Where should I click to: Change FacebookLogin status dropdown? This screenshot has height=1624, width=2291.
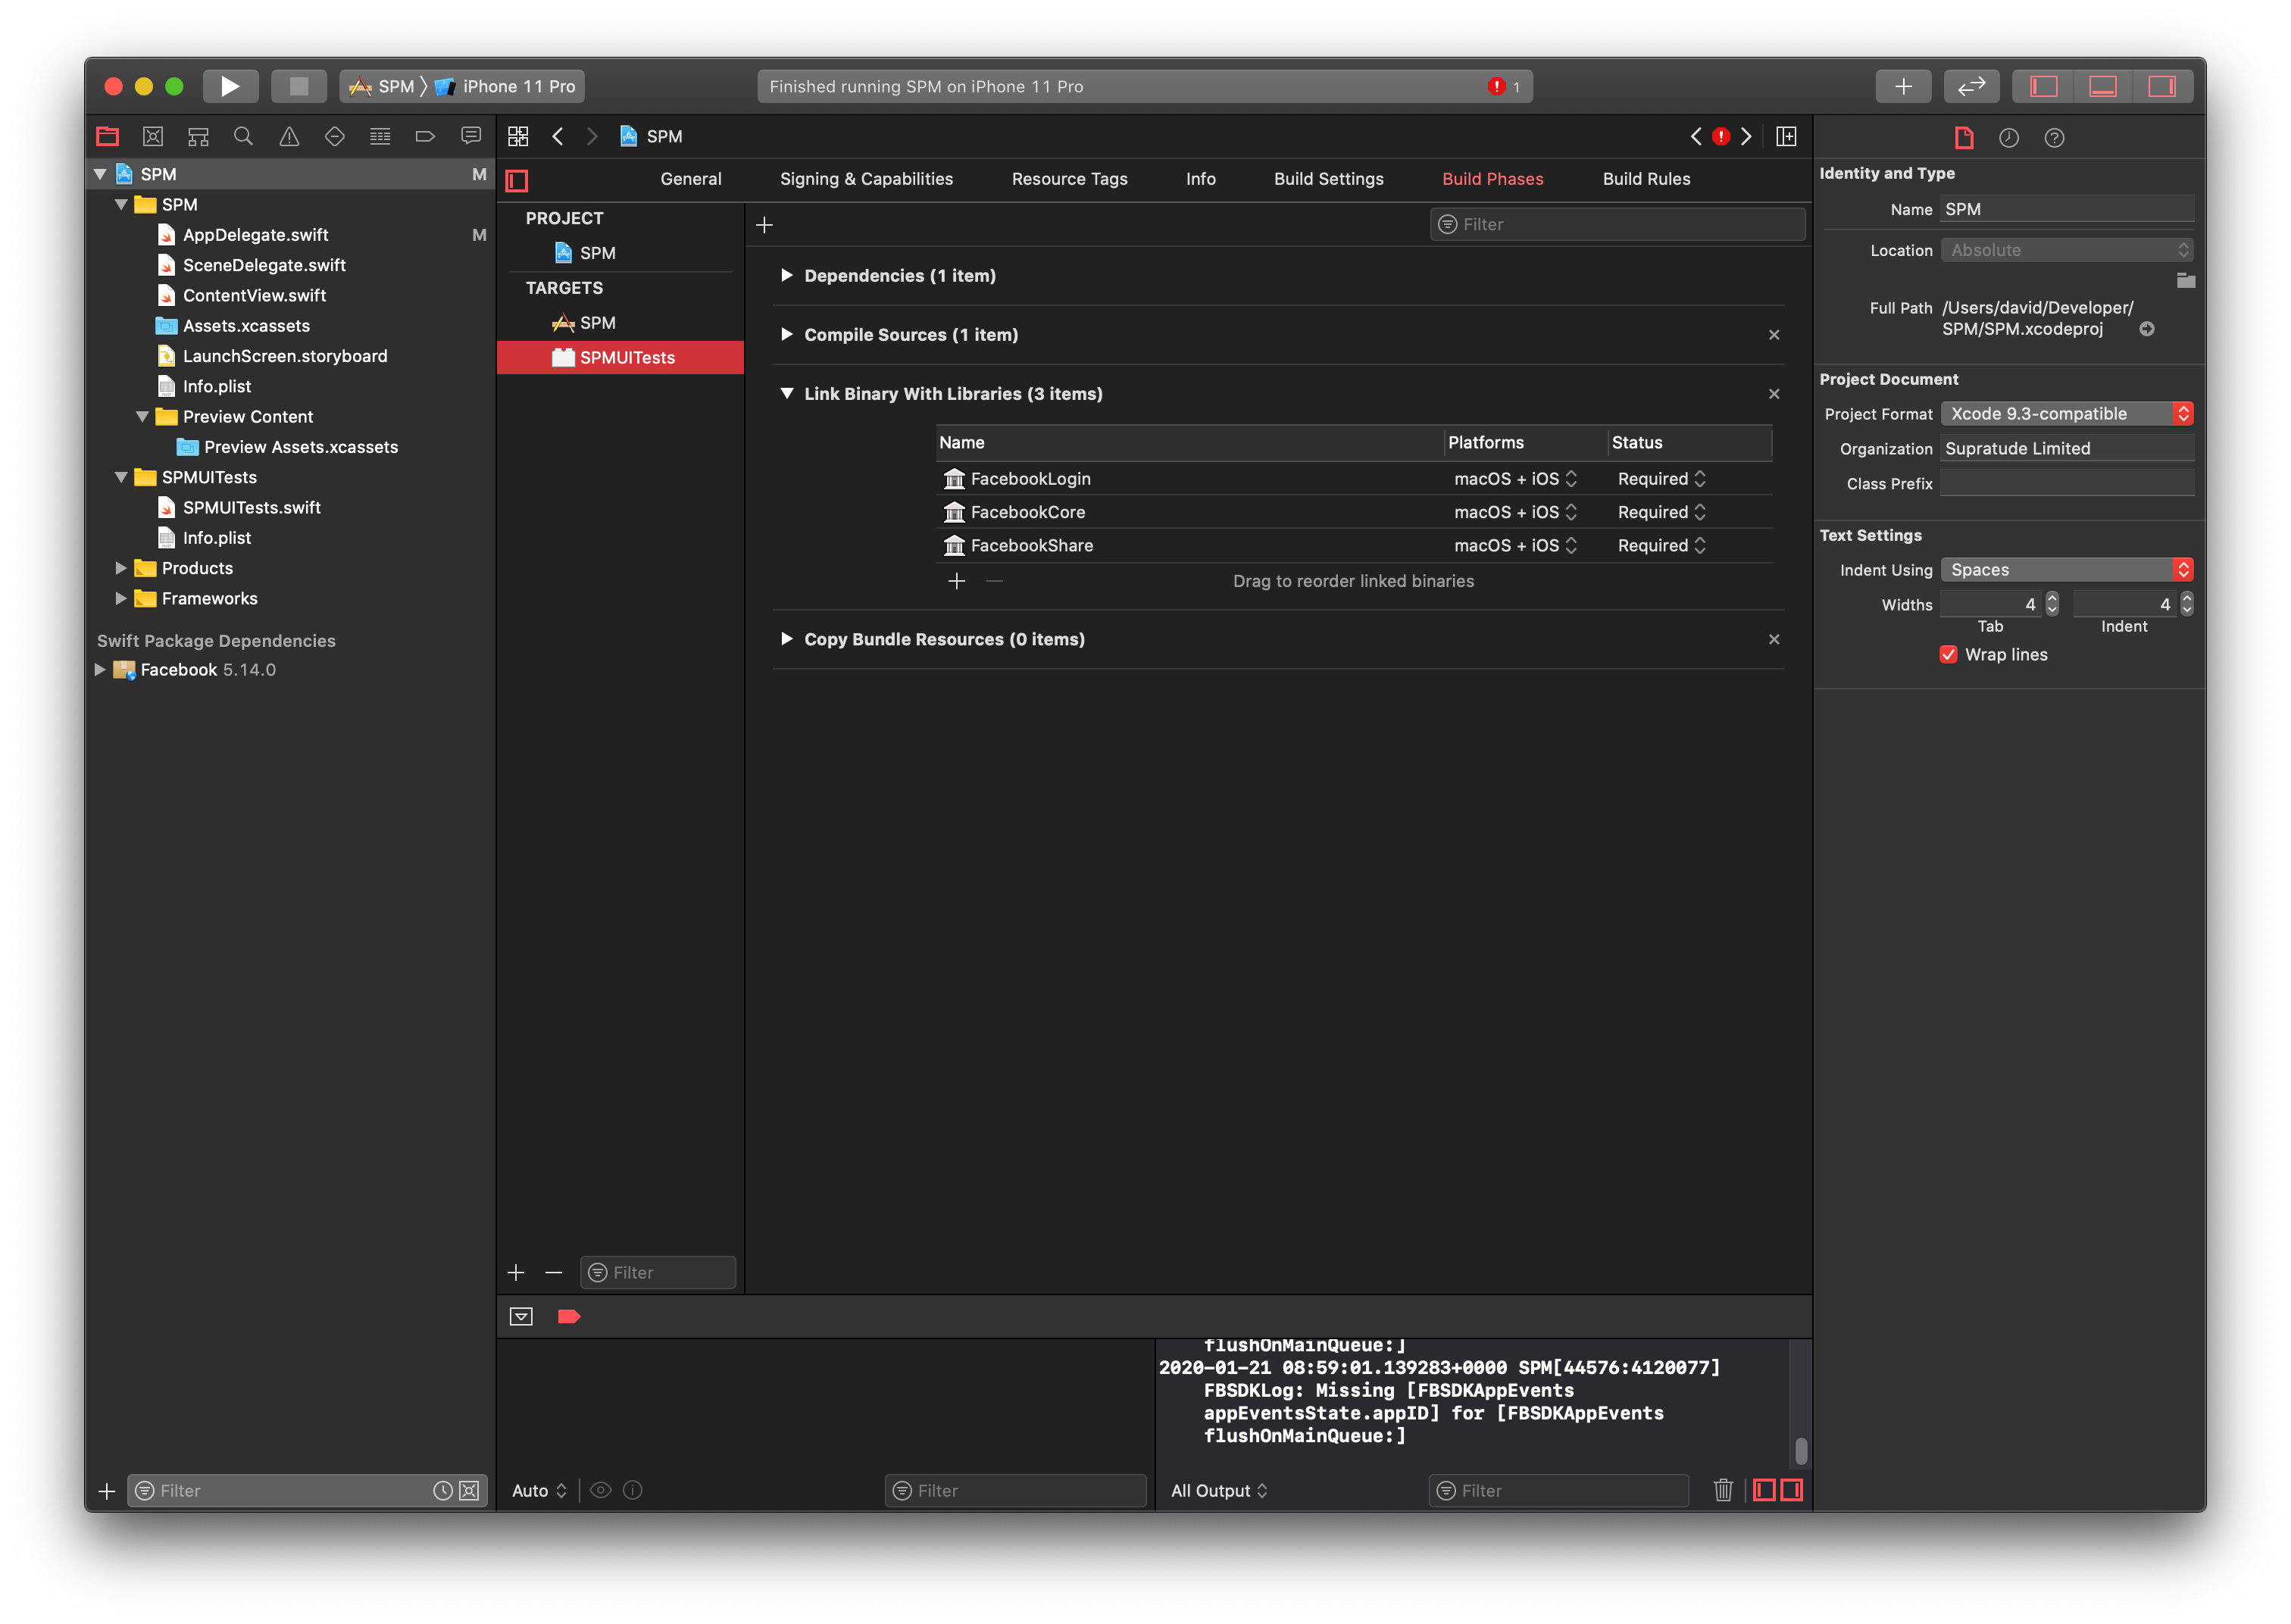[1661, 479]
